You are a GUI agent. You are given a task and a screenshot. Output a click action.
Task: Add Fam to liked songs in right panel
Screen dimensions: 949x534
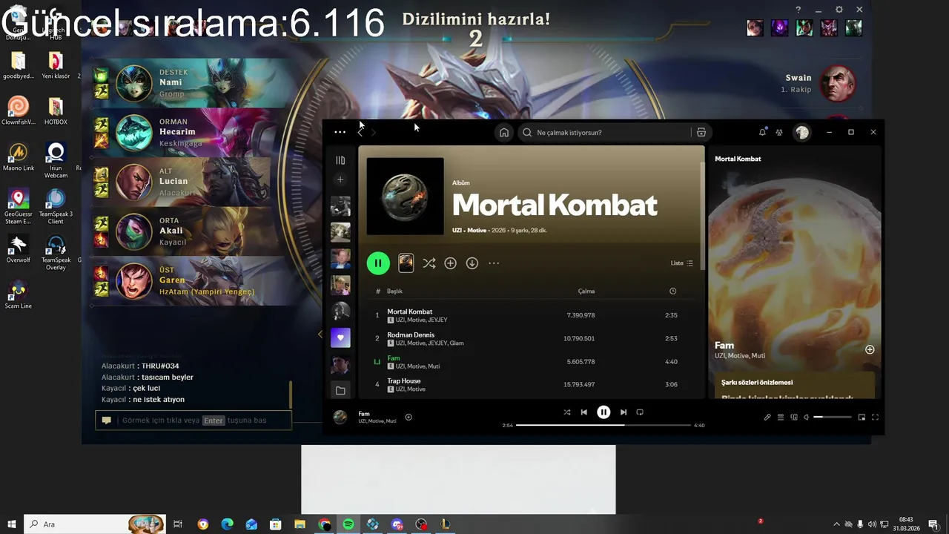click(x=870, y=349)
